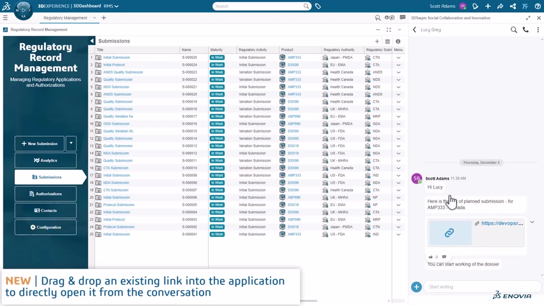The height and width of the screenshot is (306, 544).
Task: Click the plus attachment button in the chat
Action: [x=416, y=287]
